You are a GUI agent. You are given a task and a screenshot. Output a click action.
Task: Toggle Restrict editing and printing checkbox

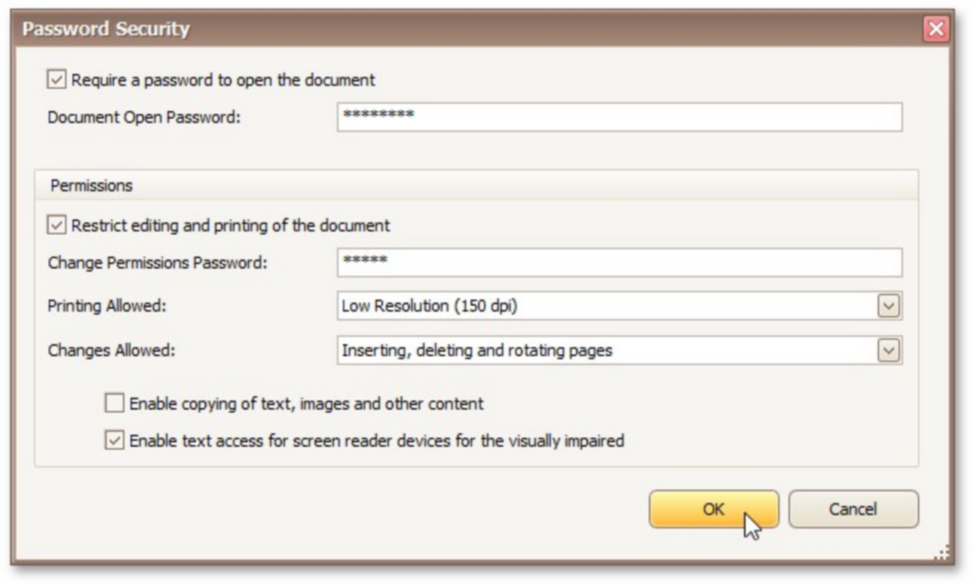(57, 225)
